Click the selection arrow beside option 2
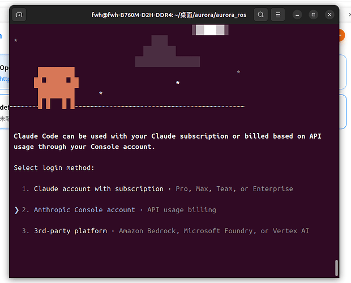 tap(16, 210)
